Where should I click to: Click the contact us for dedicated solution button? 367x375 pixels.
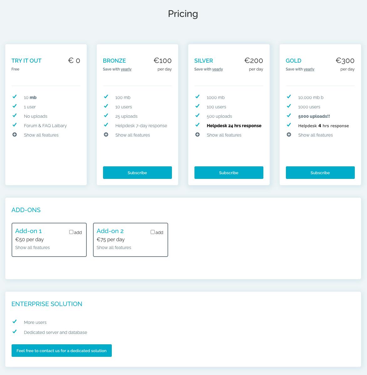[61, 351]
